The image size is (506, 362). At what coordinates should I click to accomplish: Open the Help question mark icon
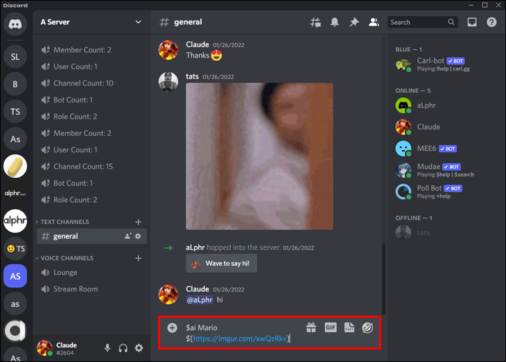(491, 22)
